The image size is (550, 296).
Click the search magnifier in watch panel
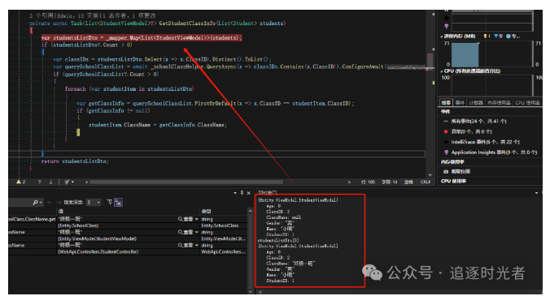point(36,203)
